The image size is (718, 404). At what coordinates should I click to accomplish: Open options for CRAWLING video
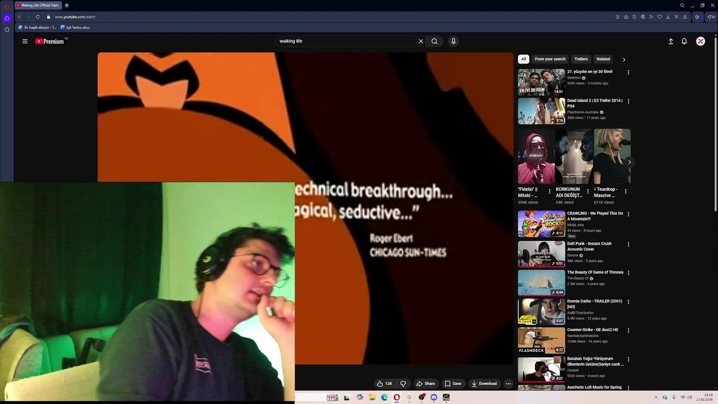coord(628,214)
